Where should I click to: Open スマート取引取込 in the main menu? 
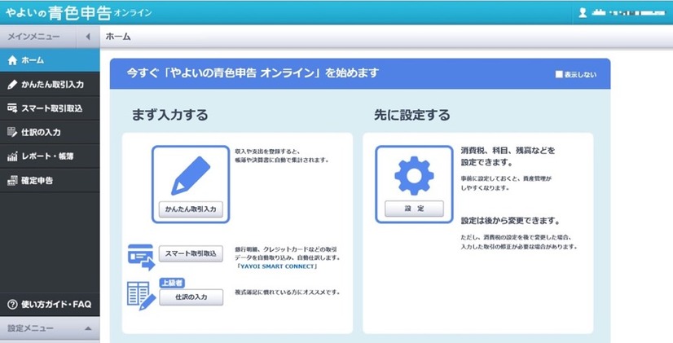pos(50,108)
